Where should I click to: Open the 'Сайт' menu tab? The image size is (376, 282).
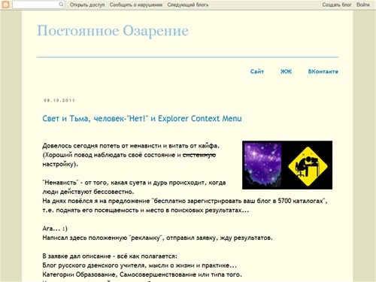pos(257,71)
